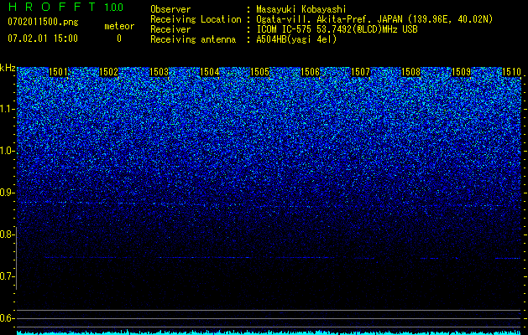This screenshot has width=528, height=335.
Task: Click observer name Masayuki Kobayashi
Action: point(301,9)
